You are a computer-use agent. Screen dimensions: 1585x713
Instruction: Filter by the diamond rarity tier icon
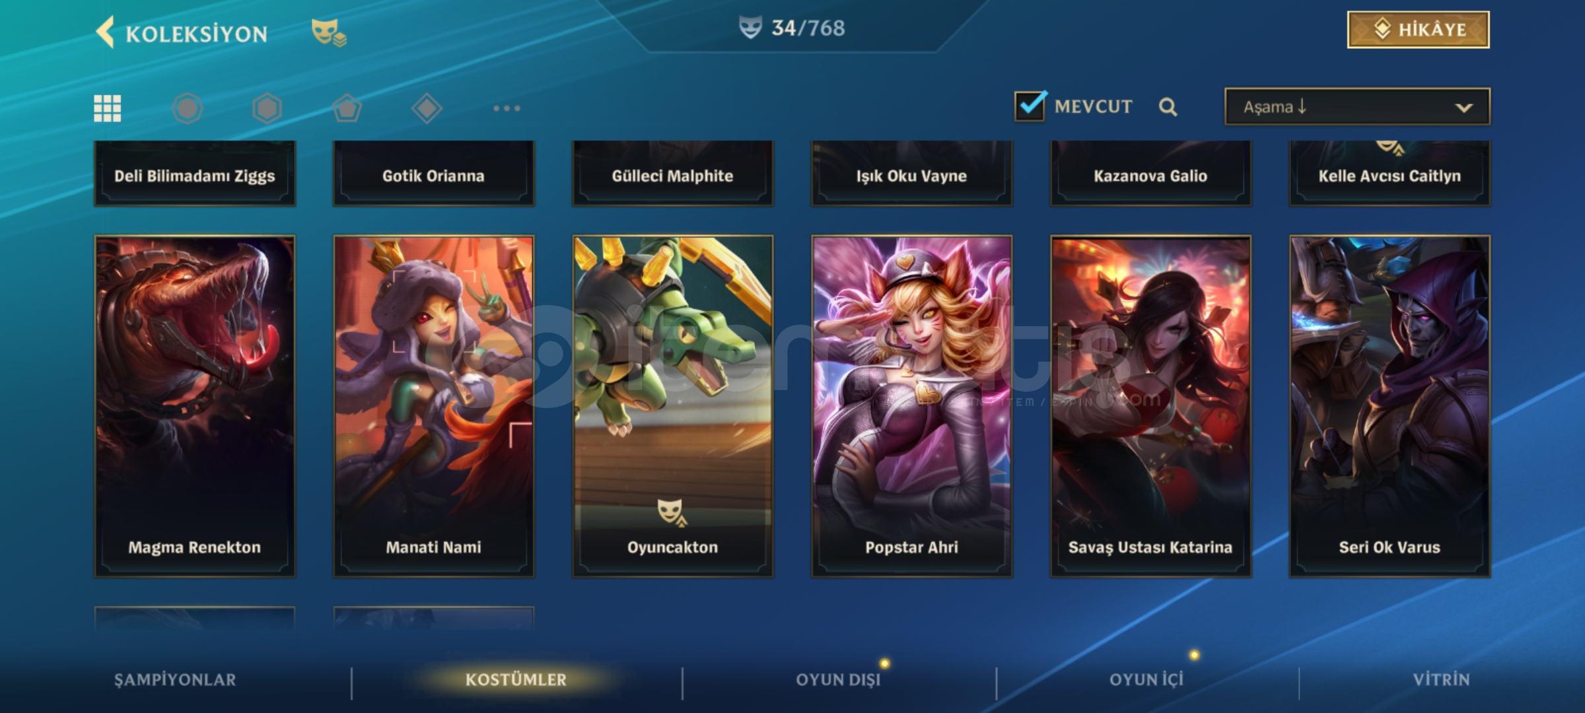[427, 108]
